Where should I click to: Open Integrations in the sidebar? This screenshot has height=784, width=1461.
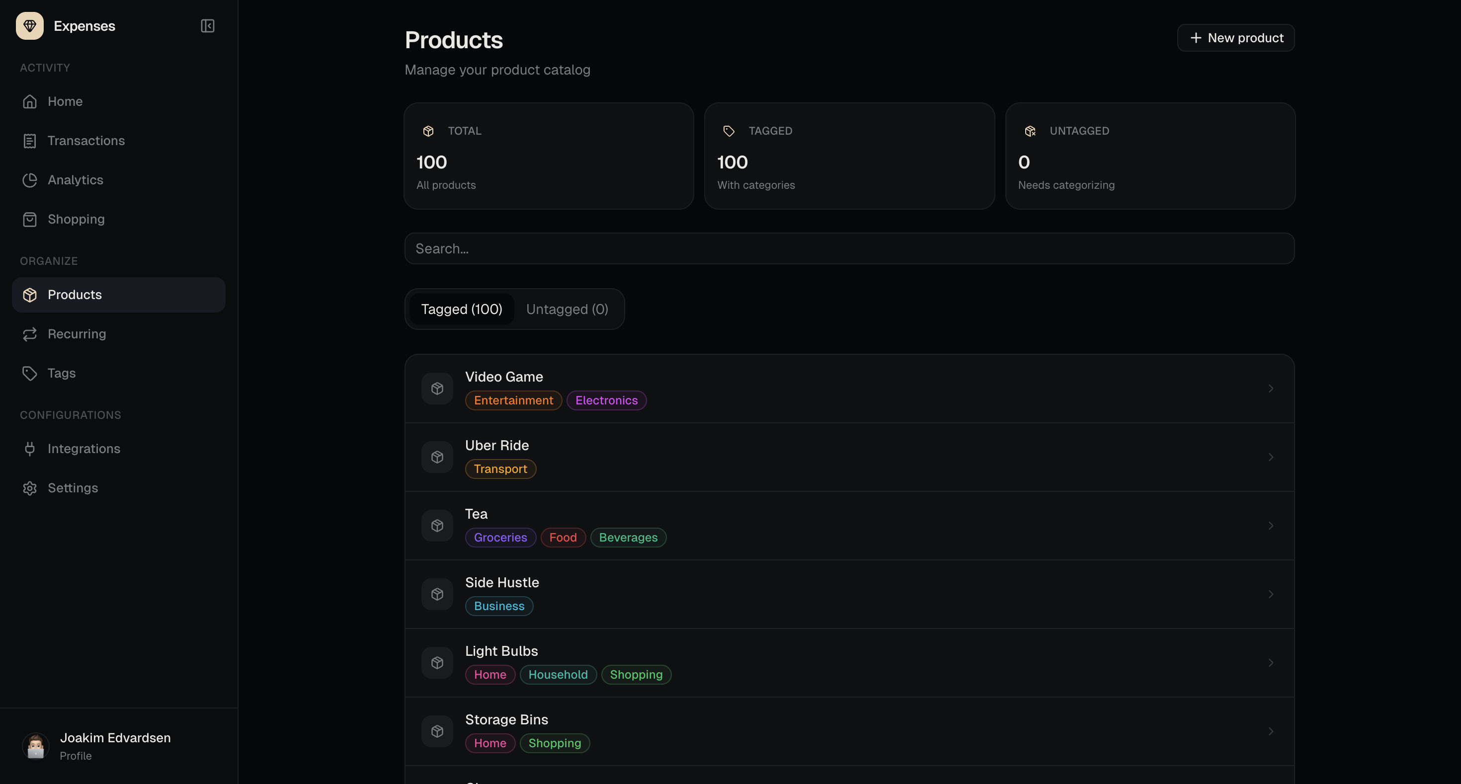point(119,449)
